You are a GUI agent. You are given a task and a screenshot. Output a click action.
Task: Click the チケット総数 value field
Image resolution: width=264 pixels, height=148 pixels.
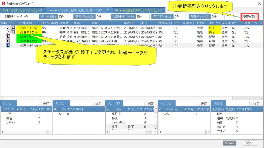65,17
